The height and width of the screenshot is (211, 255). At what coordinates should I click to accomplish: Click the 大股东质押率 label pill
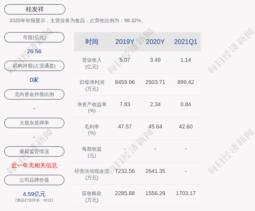tap(34, 123)
